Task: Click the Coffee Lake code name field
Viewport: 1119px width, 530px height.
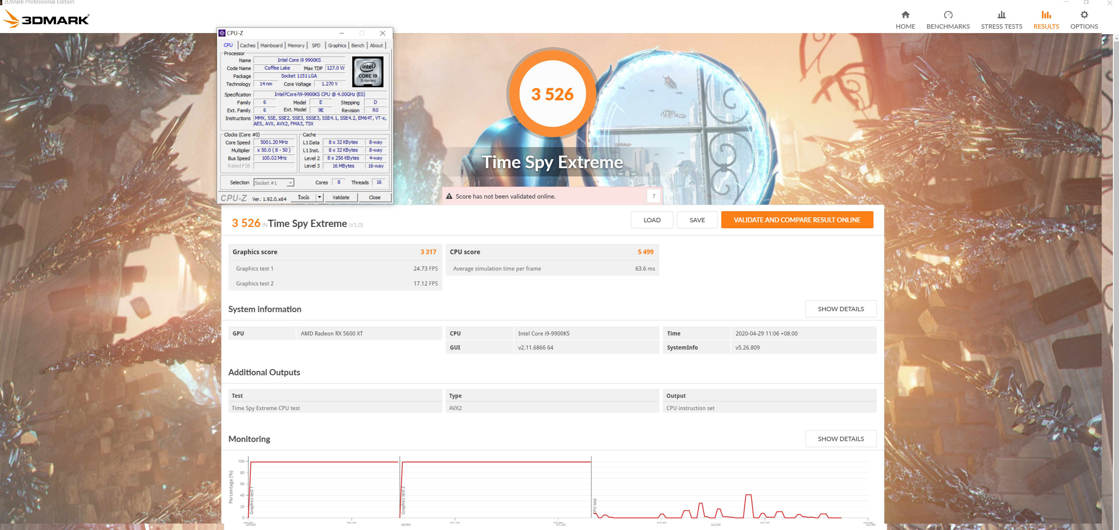Action: point(277,68)
